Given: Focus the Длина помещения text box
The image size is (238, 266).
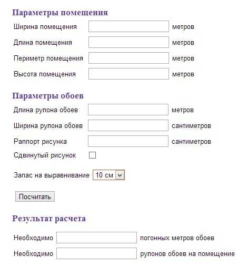Looking at the screenshot, I should [128, 42].
